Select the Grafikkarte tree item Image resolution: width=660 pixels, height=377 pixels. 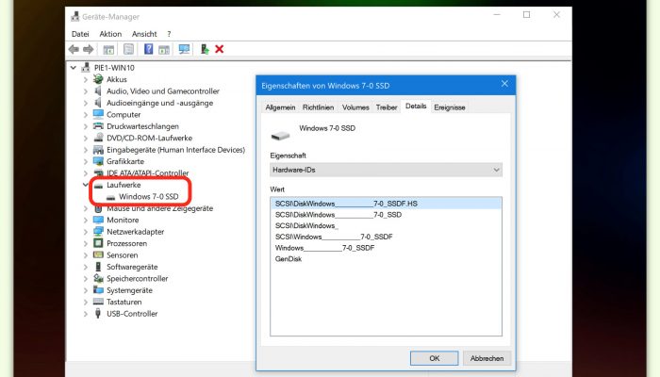click(125, 161)
